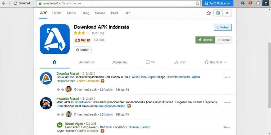Open the Roond Agayx post title
The image size is (271, 135).
click(x=74, y=123)
